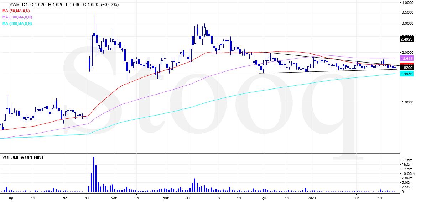Click the purple 1.8444 price tag

(x=406, y=58)
